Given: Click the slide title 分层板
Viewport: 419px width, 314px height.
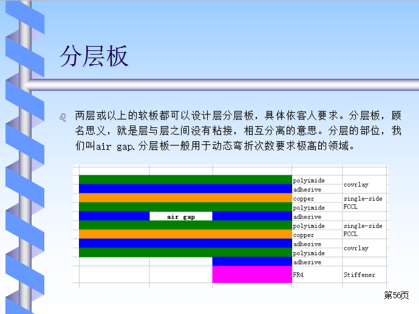Looking at the screenshot, I should pos(94,56).
